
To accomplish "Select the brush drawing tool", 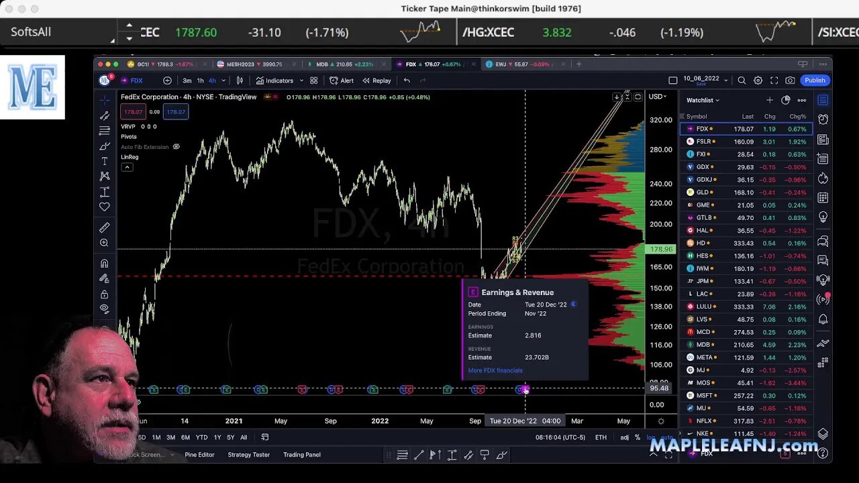I will (x=105, y=146).
